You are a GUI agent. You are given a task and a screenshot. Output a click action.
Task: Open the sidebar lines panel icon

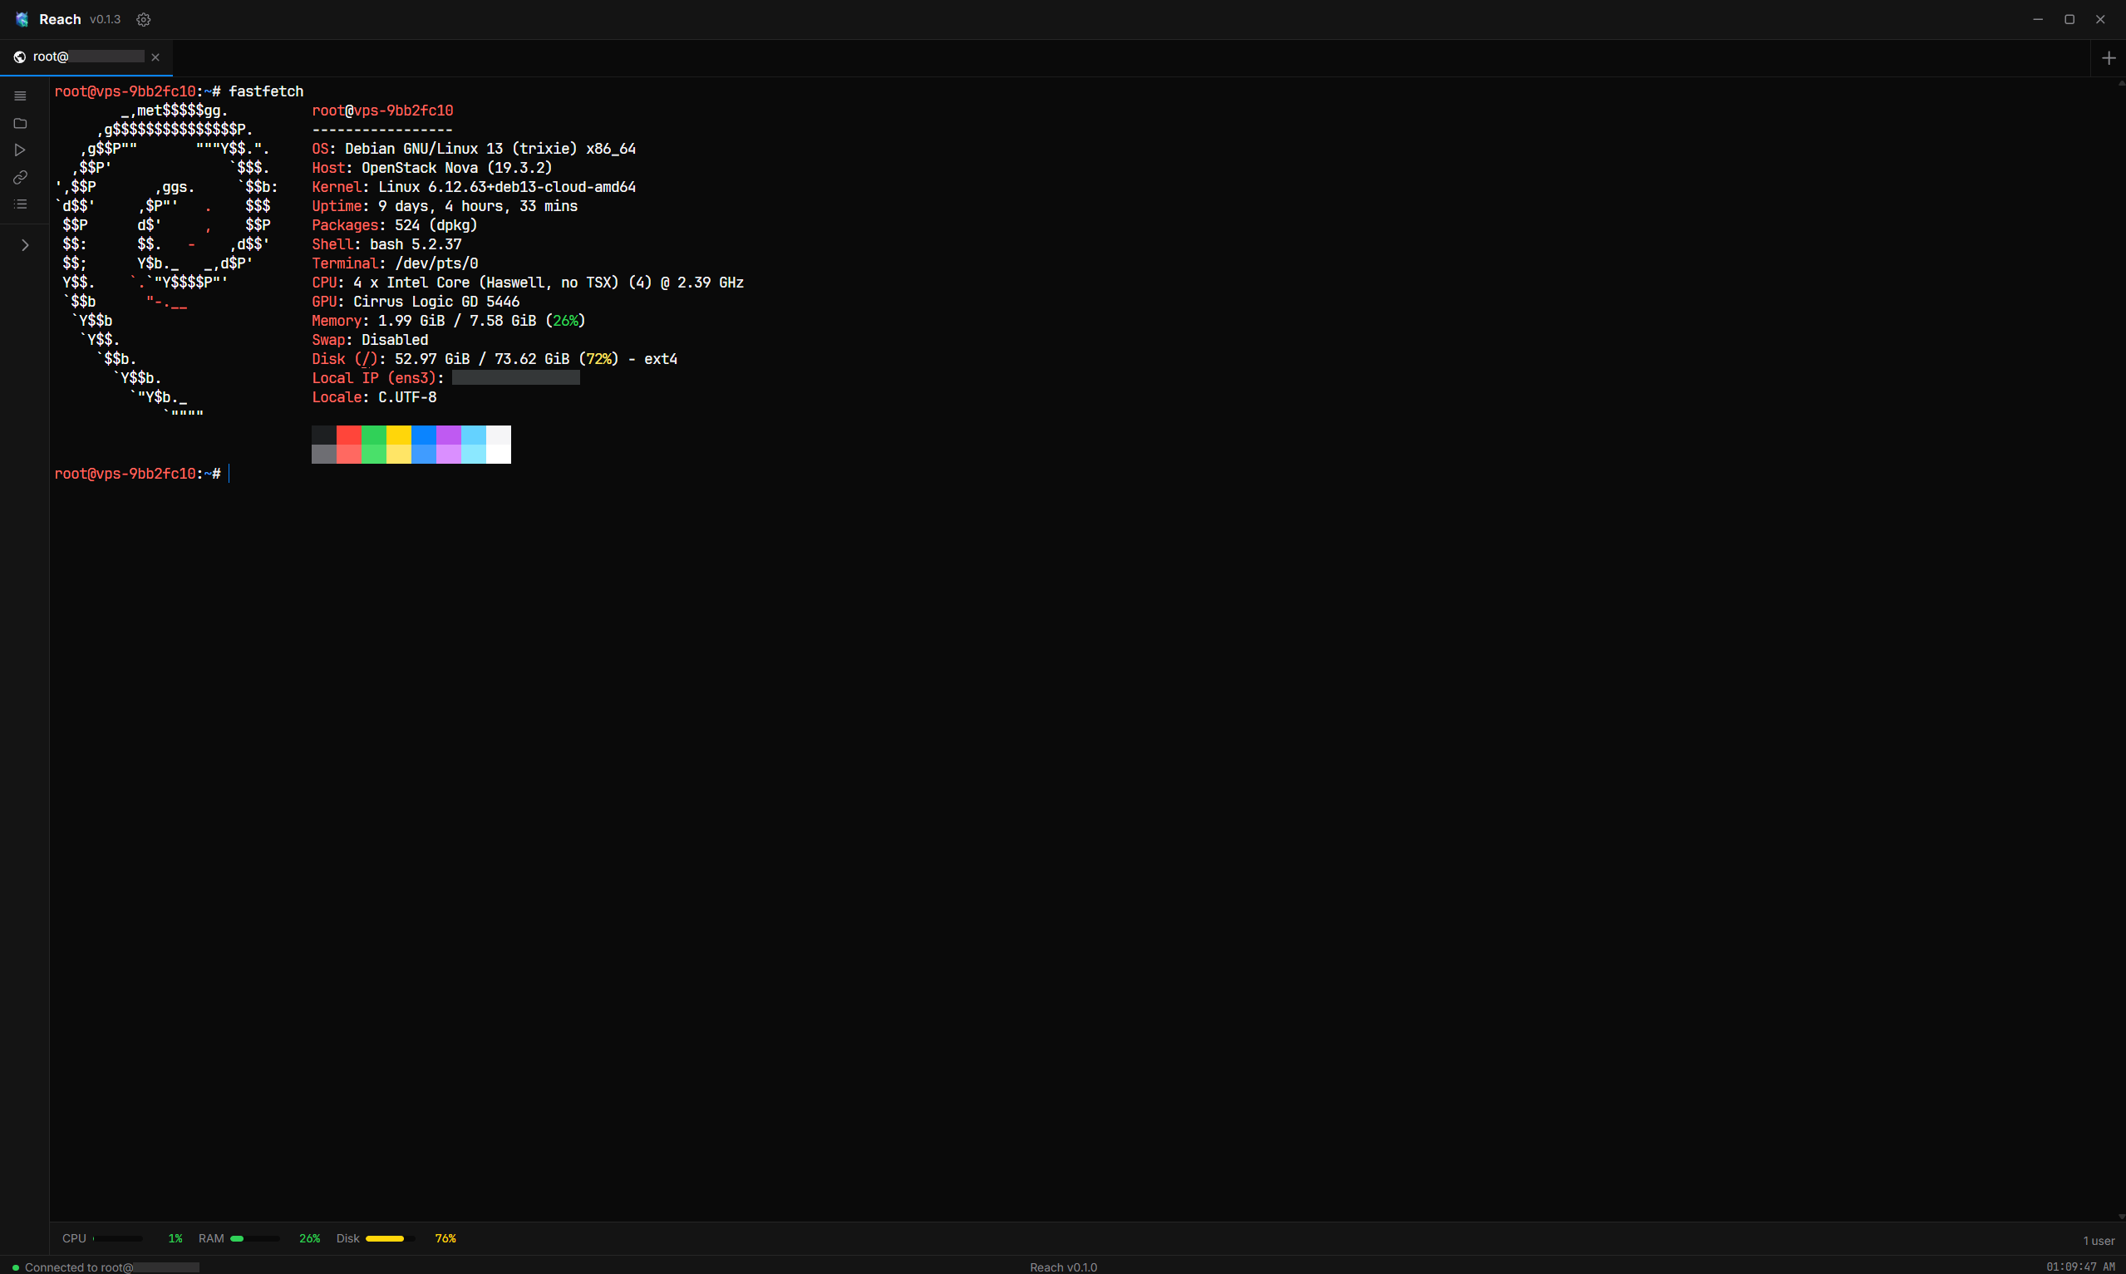[20, 96]
